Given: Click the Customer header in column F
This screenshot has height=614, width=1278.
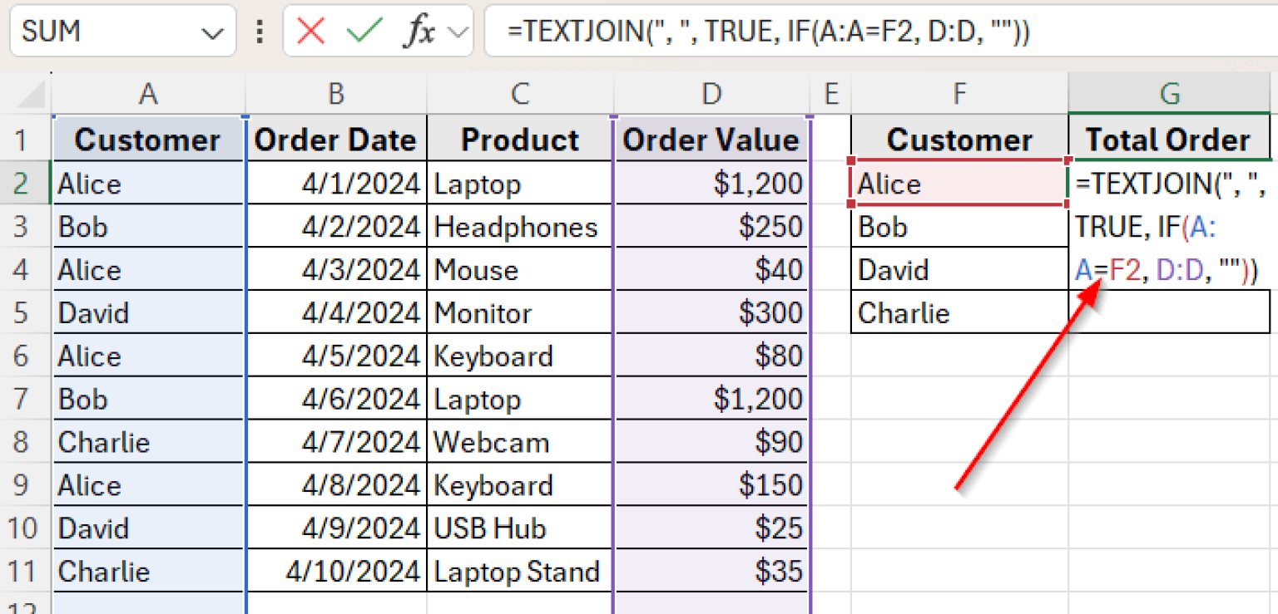Looking at the screenshot, I should coord(957,140).
